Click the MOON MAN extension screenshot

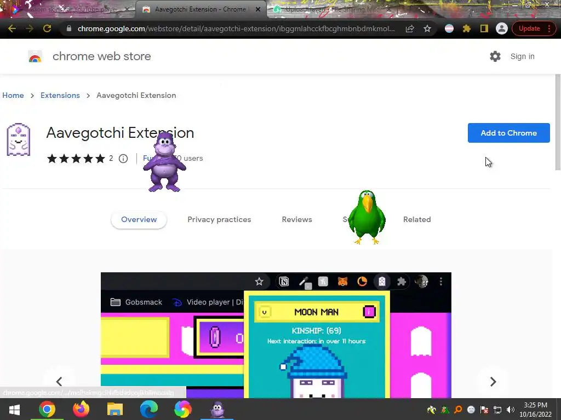[x=276, y=335]
